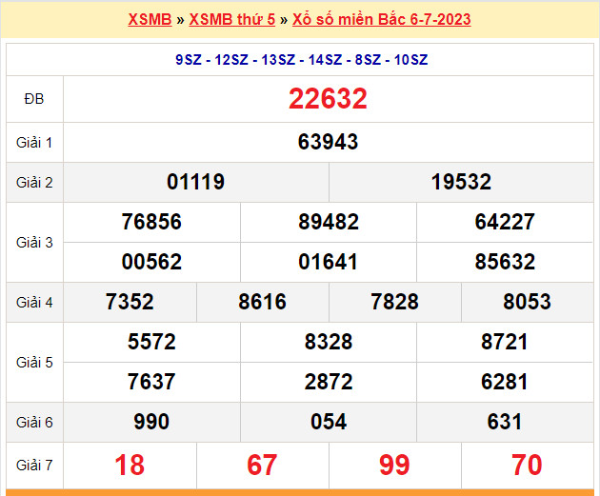The image size is (600, 496).
Task: Click the Giải 1 number 63943
Action: 328,142
